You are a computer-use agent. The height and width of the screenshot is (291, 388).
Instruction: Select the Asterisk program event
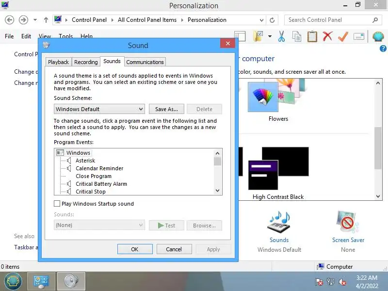(85, 161)
